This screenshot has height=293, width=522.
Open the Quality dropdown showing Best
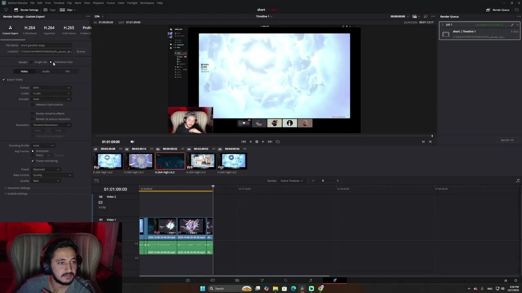click(46, 181)
